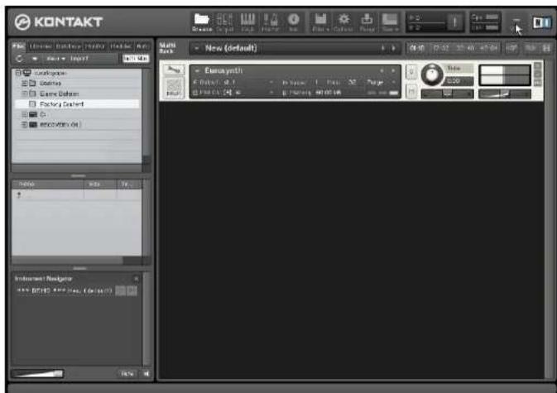Click the NI logo in the top-right corner

pos(542,22)
